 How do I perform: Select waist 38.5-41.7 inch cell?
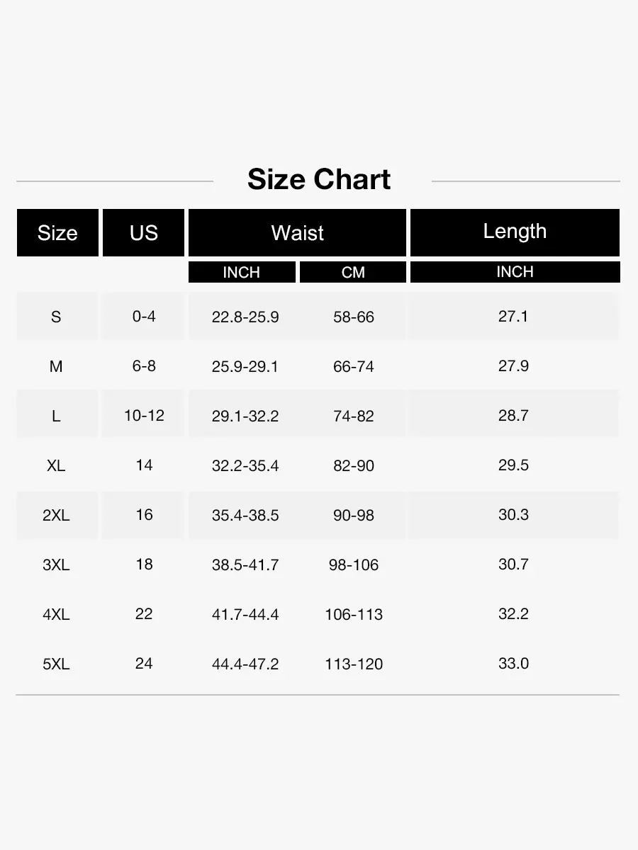coord(245,565)
